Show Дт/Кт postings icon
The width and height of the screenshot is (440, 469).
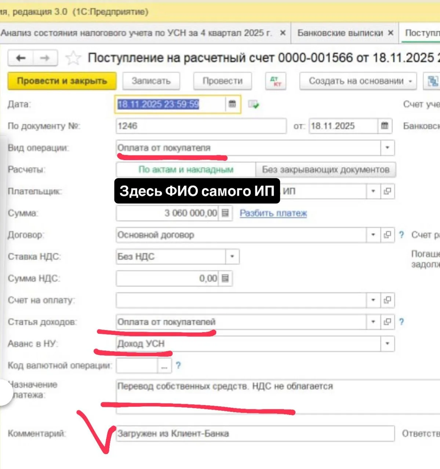click(276, 81)
